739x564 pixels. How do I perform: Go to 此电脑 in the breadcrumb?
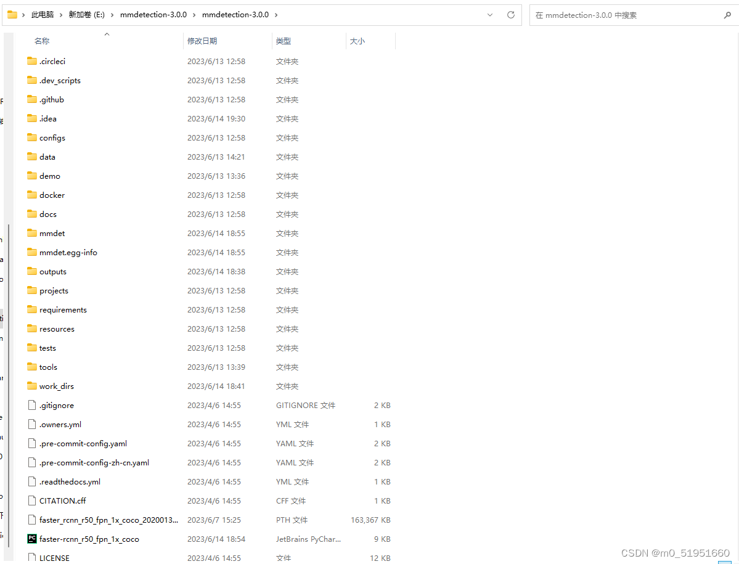click(x=43, y=15)
